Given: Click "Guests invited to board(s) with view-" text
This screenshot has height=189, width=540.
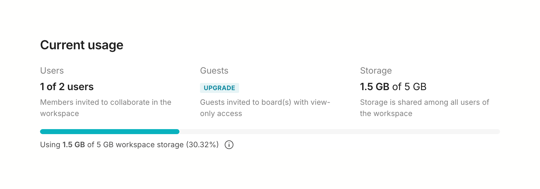Looking at the screenshot, I should point(265,102).
